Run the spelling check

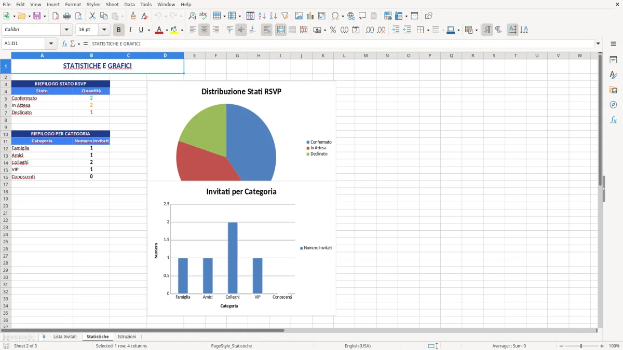(x=204, y=15)
